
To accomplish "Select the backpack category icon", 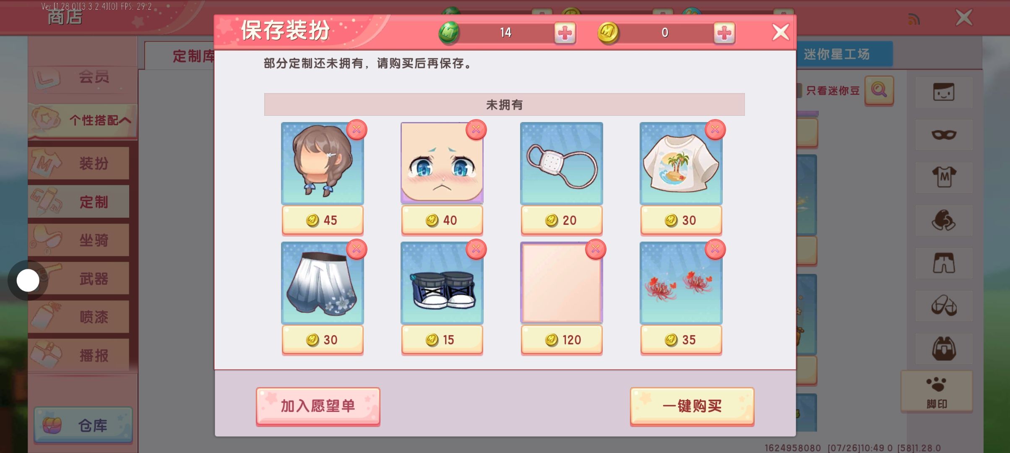I will 944,349.
